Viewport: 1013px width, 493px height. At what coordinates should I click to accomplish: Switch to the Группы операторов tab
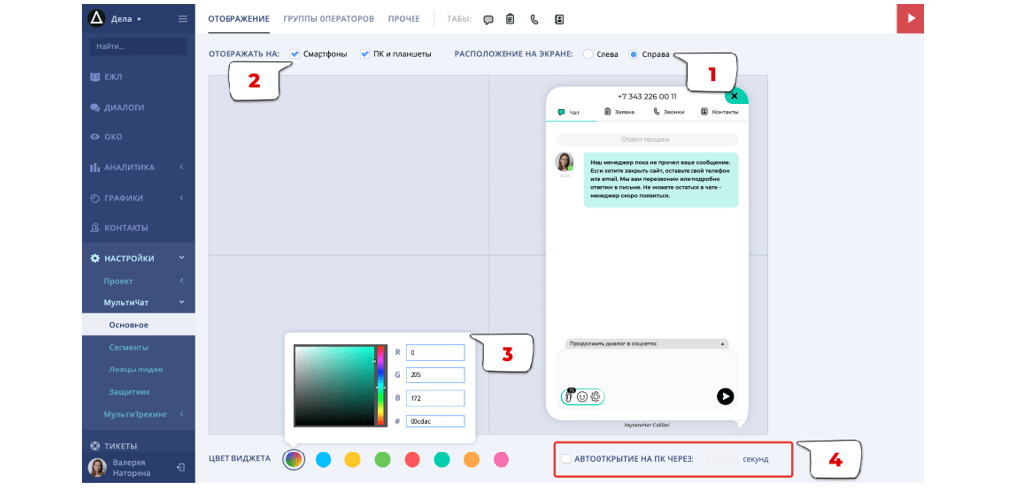pos(328,19)
